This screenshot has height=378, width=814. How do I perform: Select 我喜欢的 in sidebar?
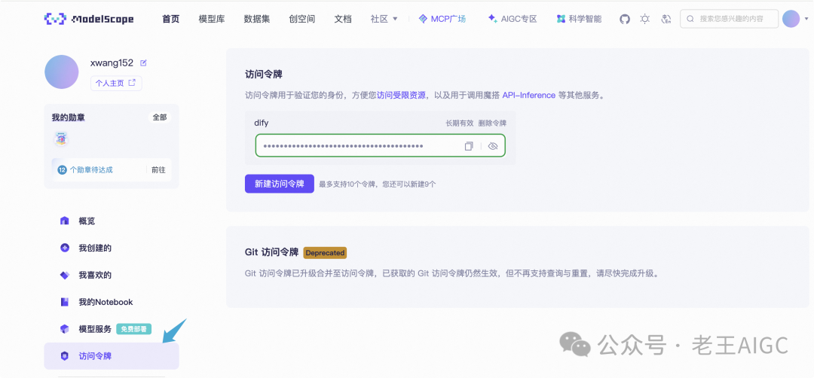tap(112, 275)
